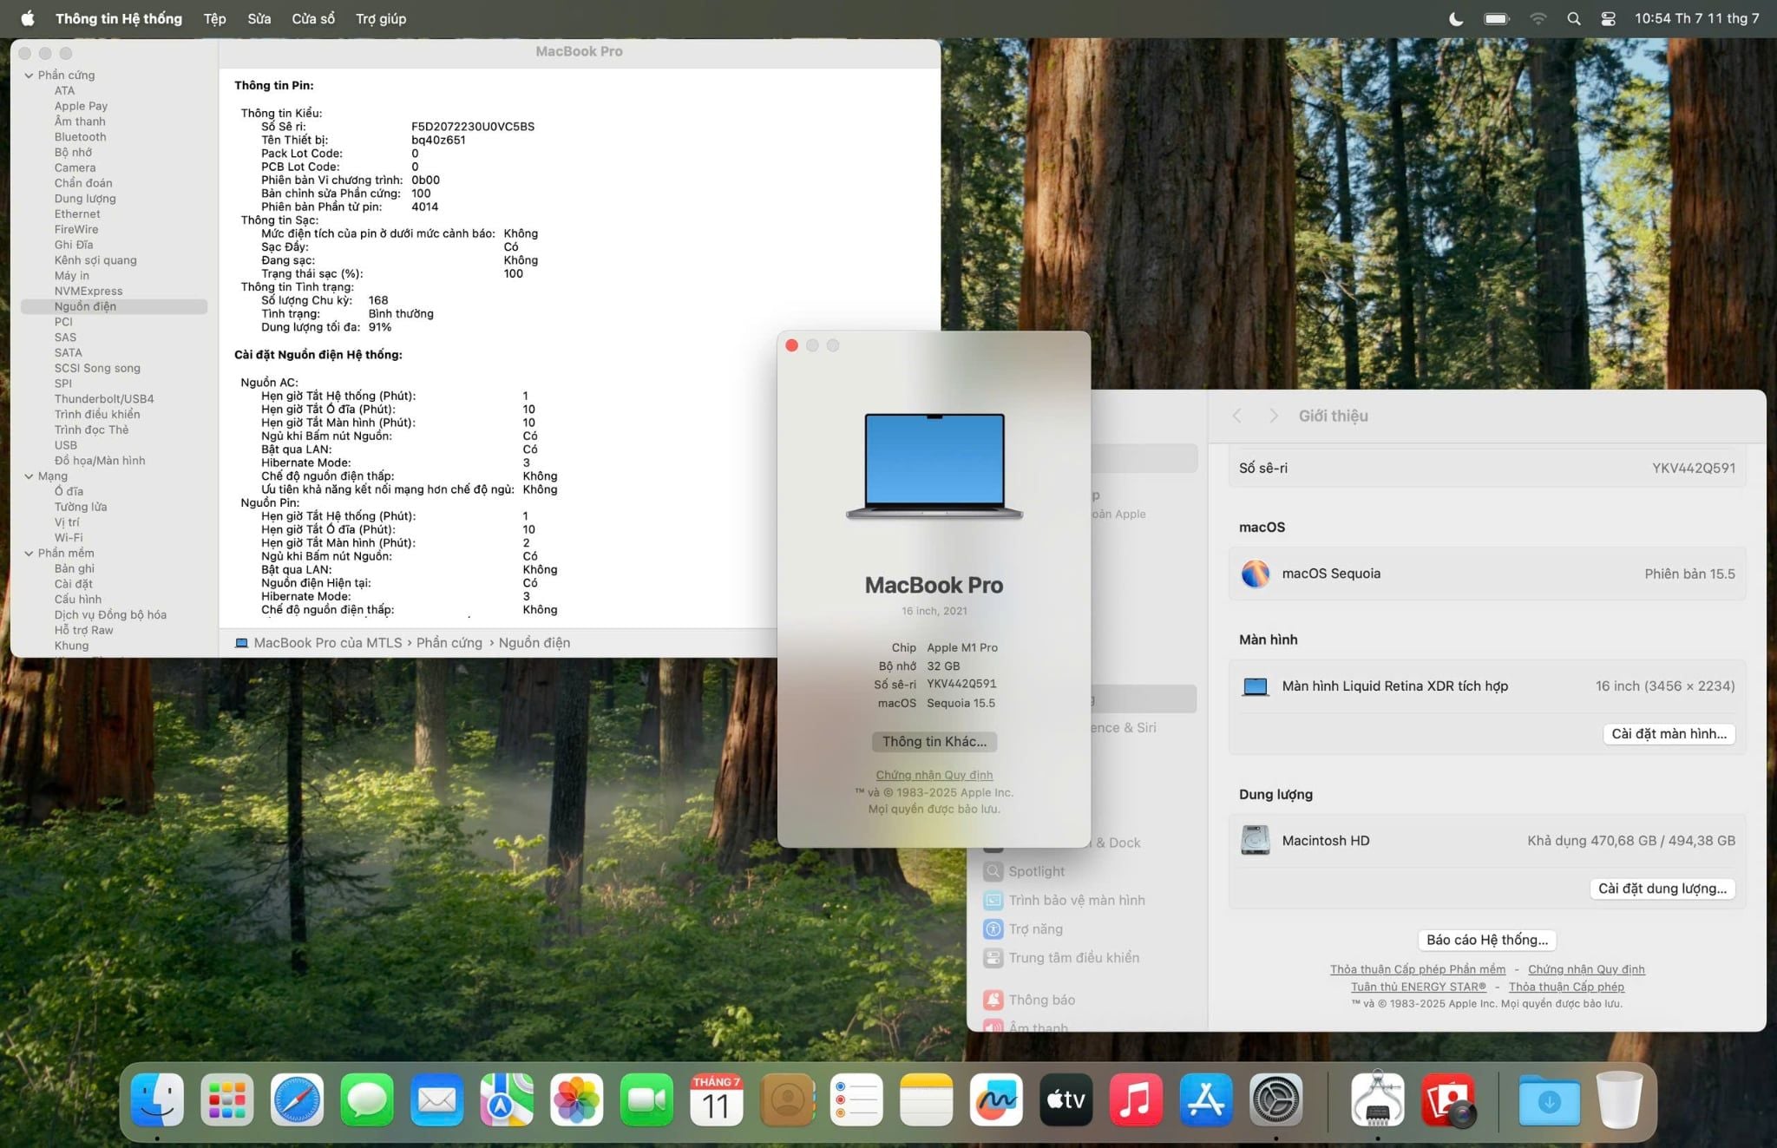This screenshot has height=1148, width=1777.
Task: Select NVMExpress in hardware sidebar
Action: [89, 292]
